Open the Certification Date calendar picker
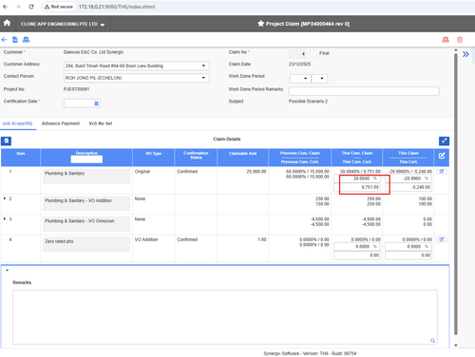The image size is (475, 357). click(96, 103)
